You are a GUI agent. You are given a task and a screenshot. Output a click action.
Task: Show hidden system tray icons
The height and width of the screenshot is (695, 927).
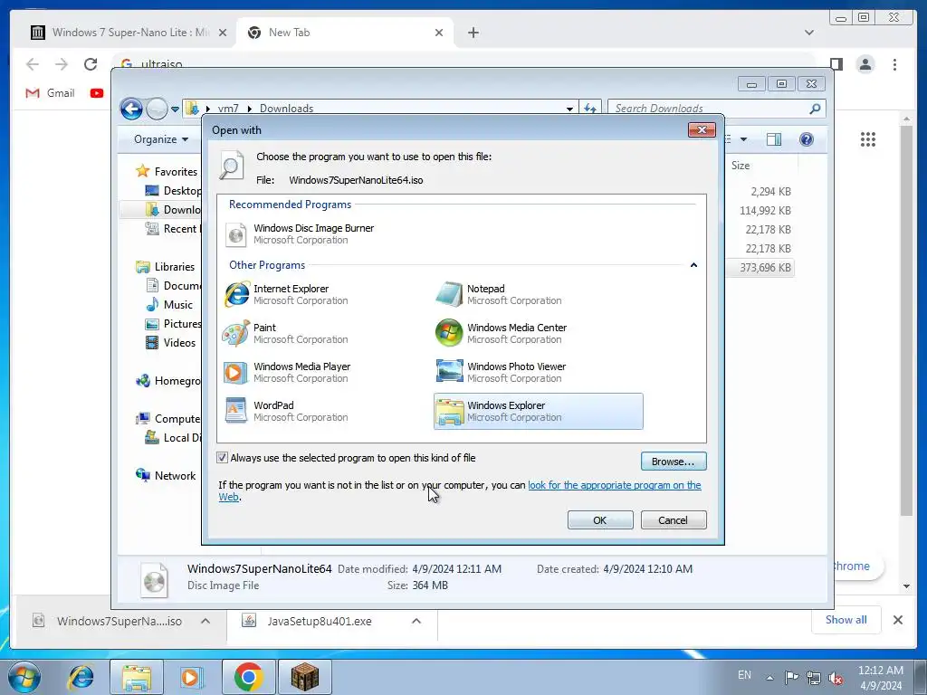click(769, 678)
